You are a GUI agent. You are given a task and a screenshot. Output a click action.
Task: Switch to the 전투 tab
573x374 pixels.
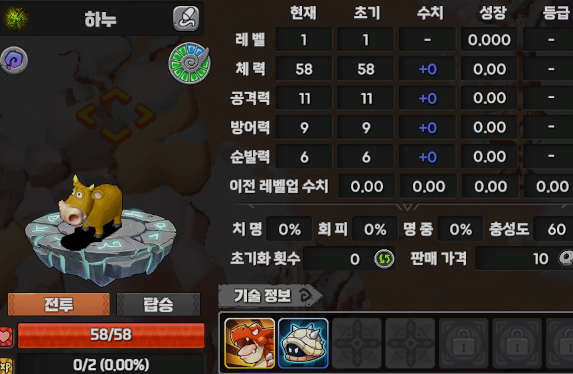click(x=58, y=304)
